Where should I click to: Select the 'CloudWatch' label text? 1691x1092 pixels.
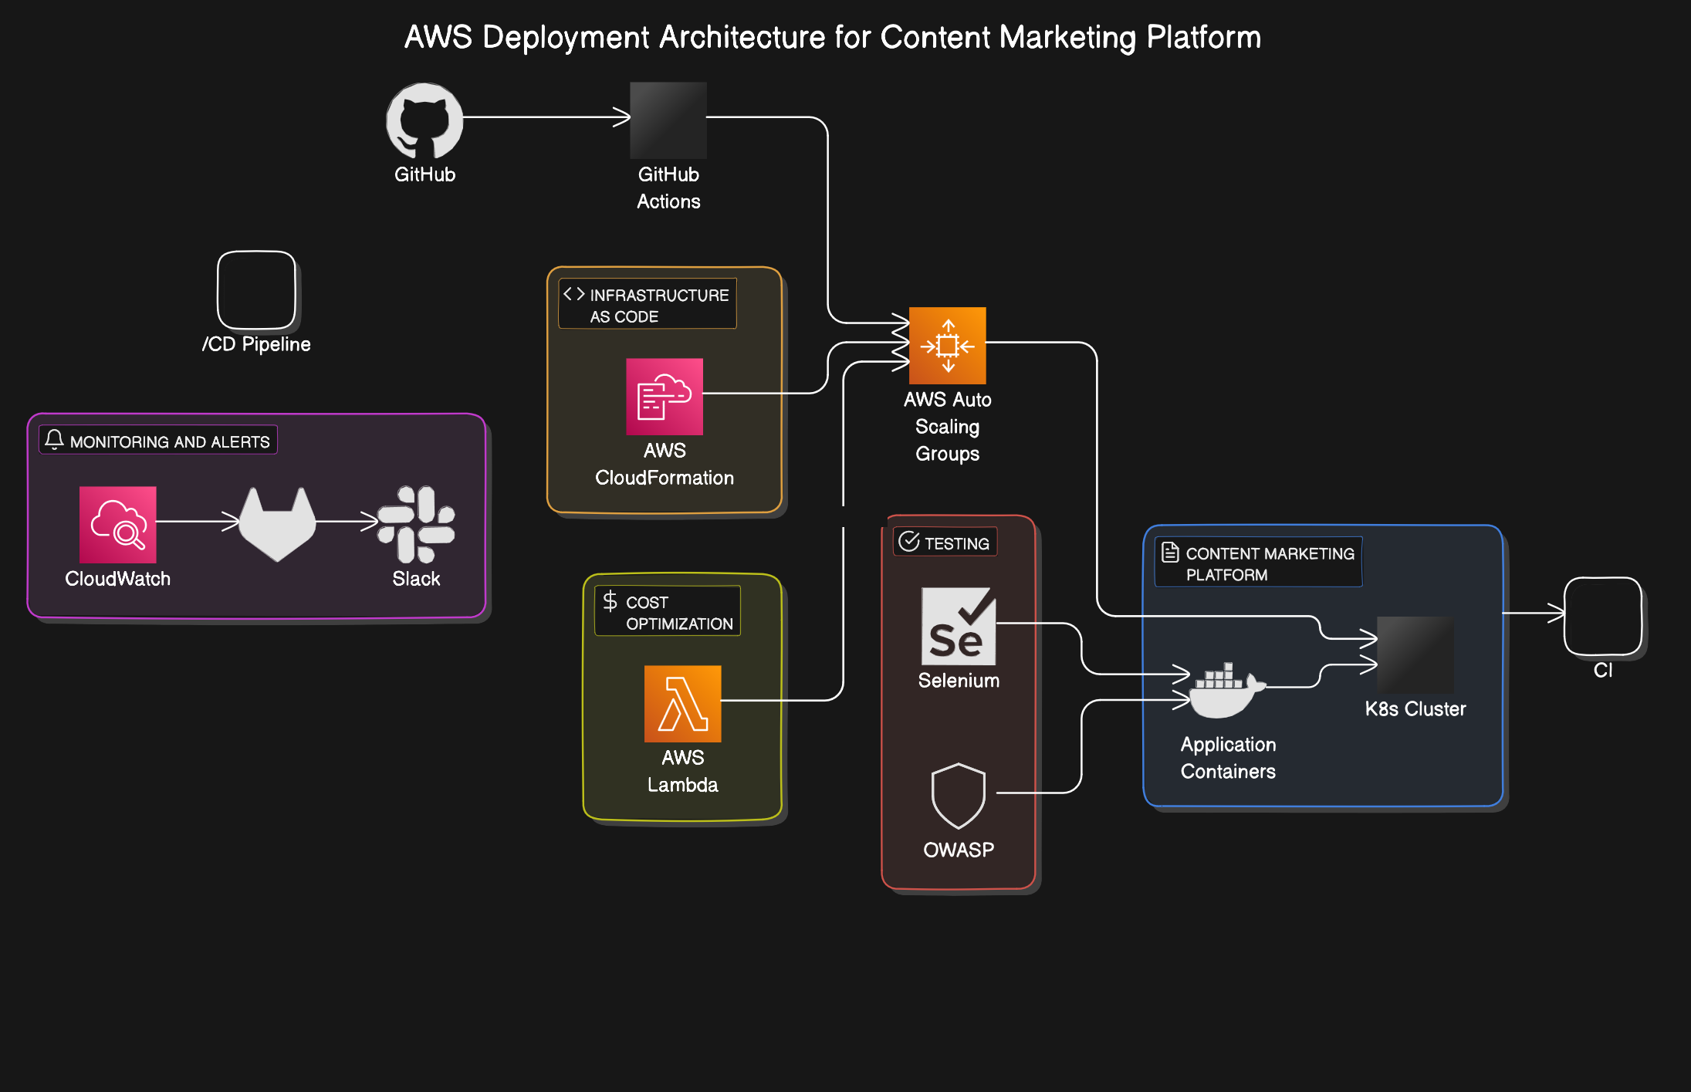[118, 579]
